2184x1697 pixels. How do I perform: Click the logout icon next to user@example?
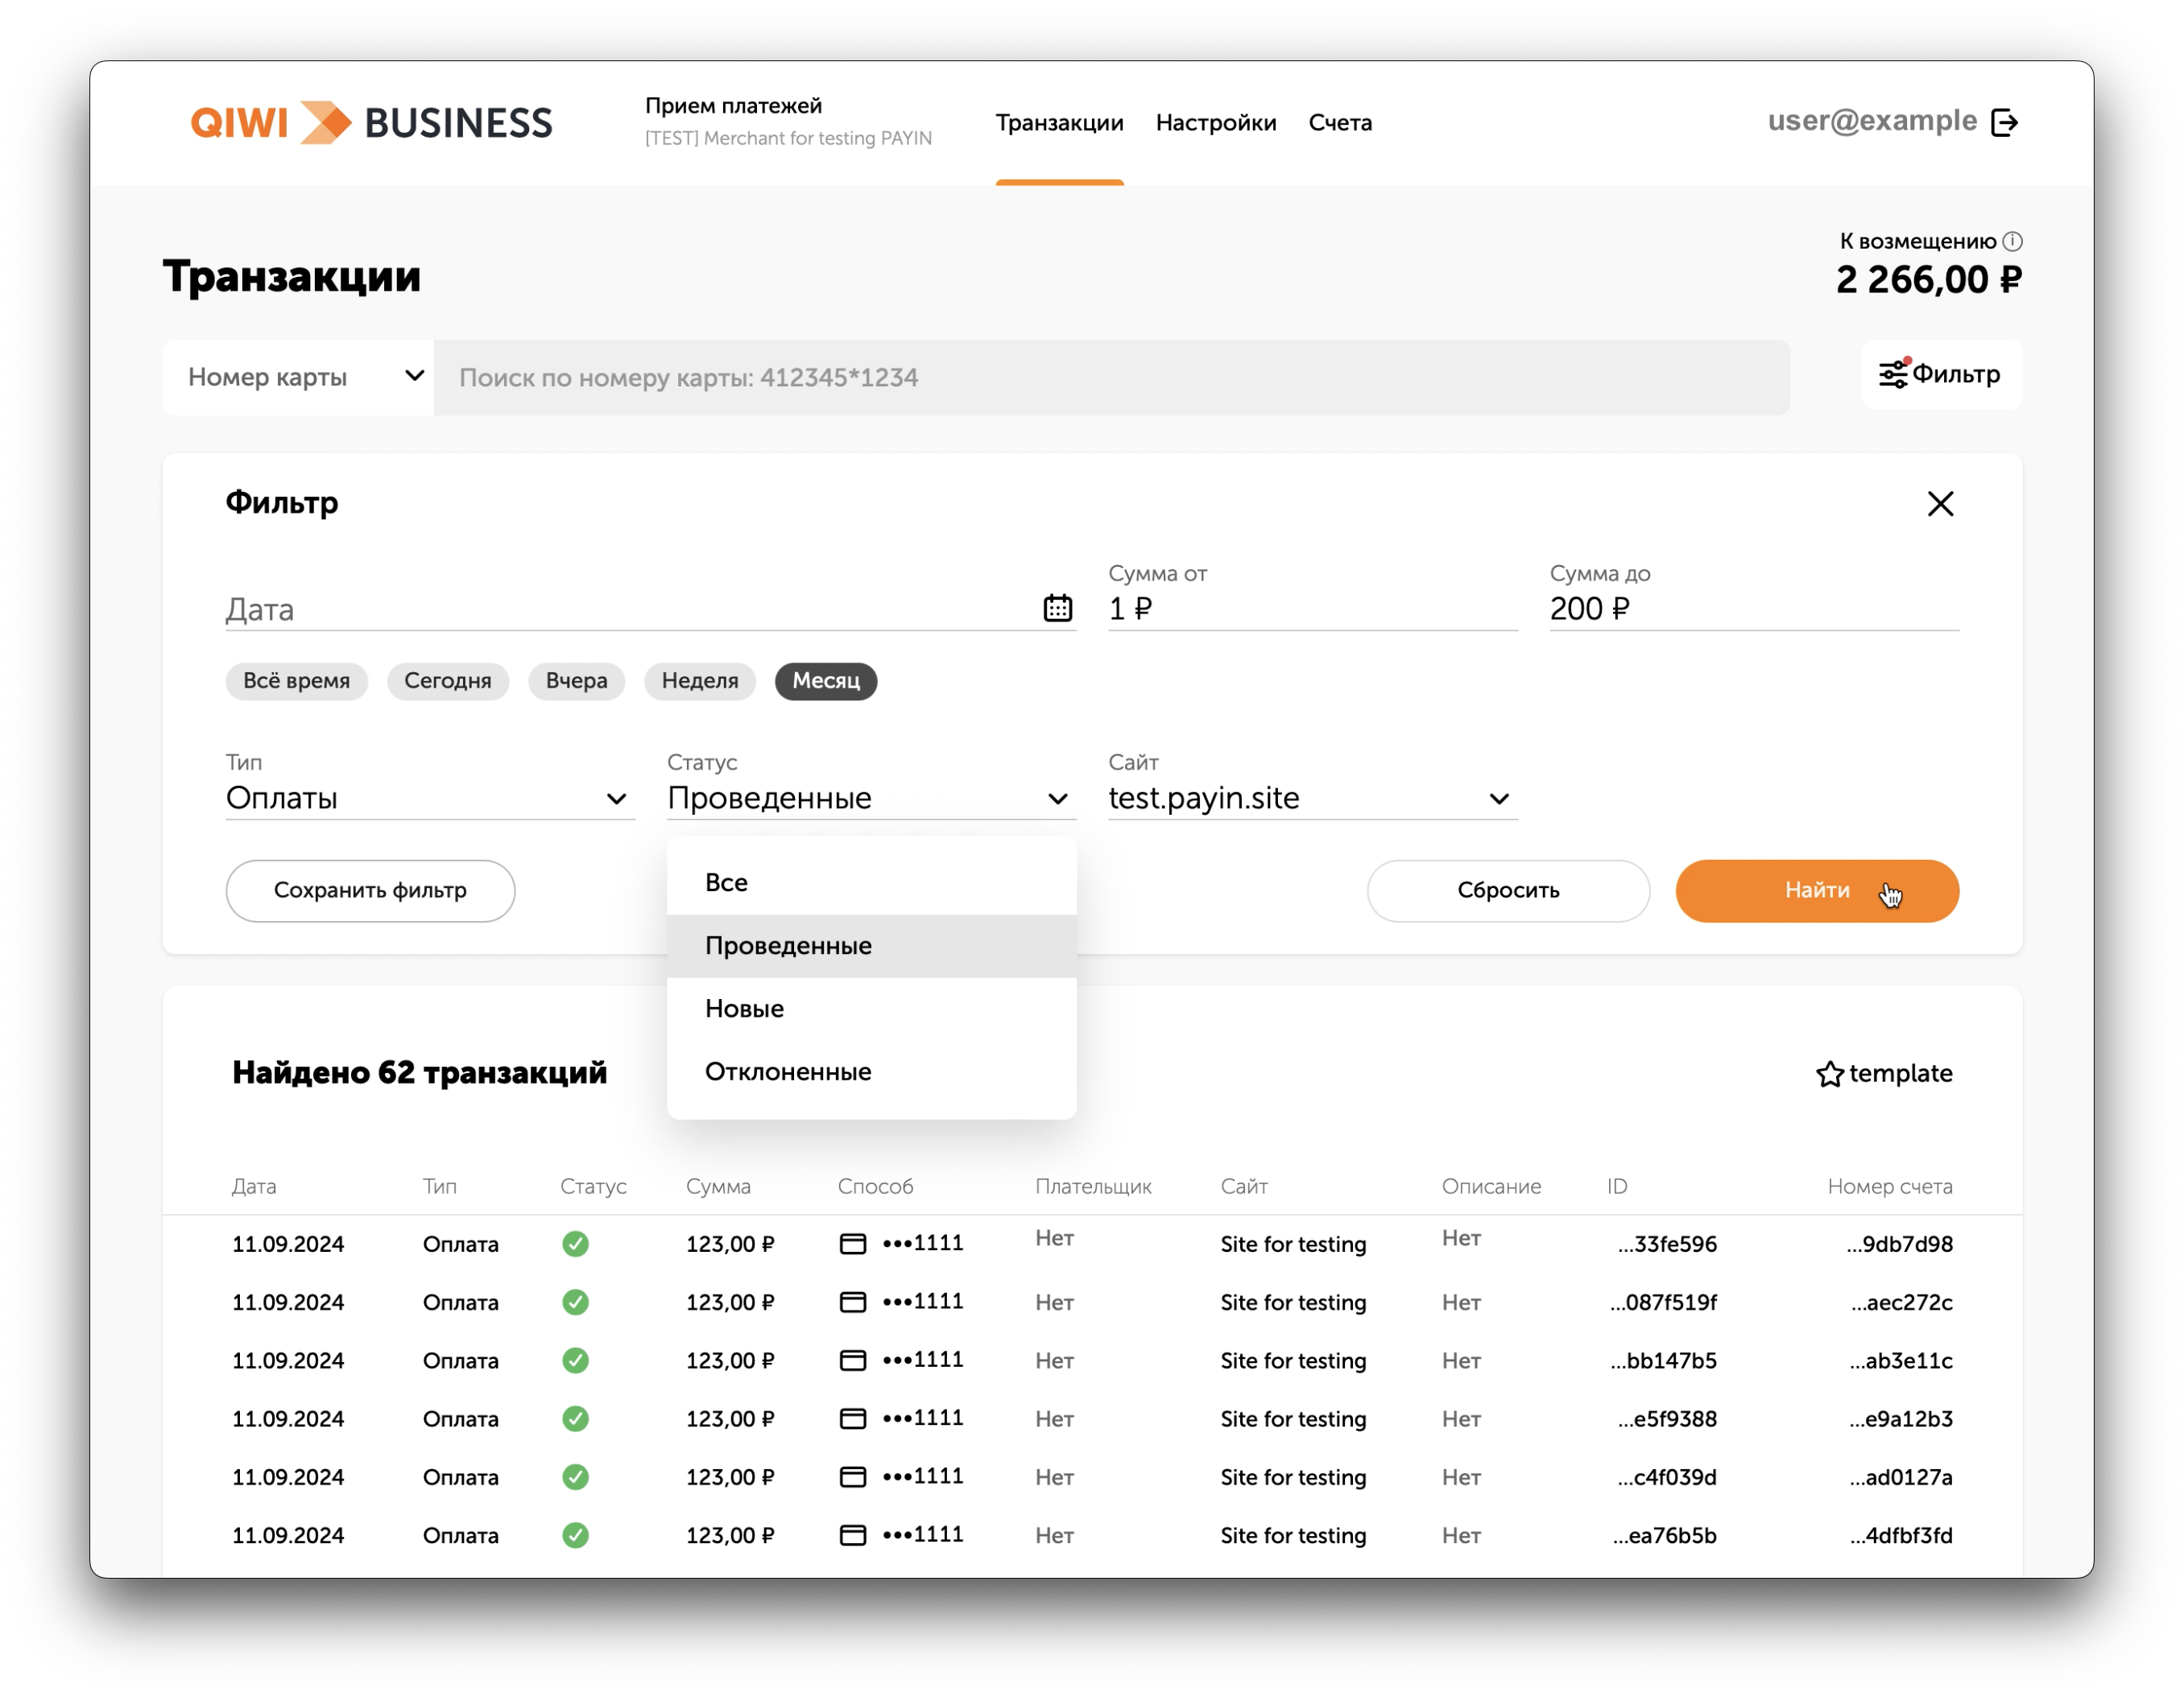tap(2004, 123)
